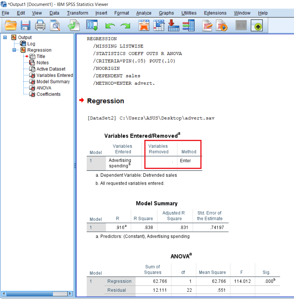
Task: Click the Run script icon with play symbol
Action: 222,25
